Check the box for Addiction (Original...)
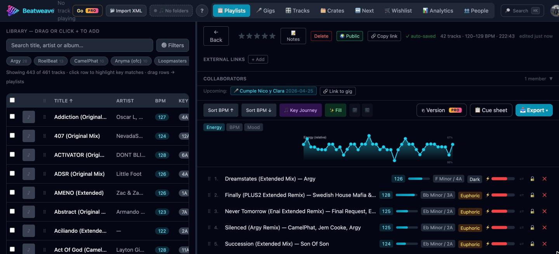 tap(12, 117)
